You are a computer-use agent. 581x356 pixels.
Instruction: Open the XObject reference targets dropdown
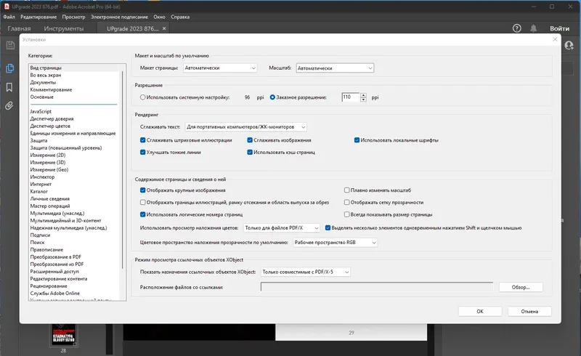coord(305,272)
